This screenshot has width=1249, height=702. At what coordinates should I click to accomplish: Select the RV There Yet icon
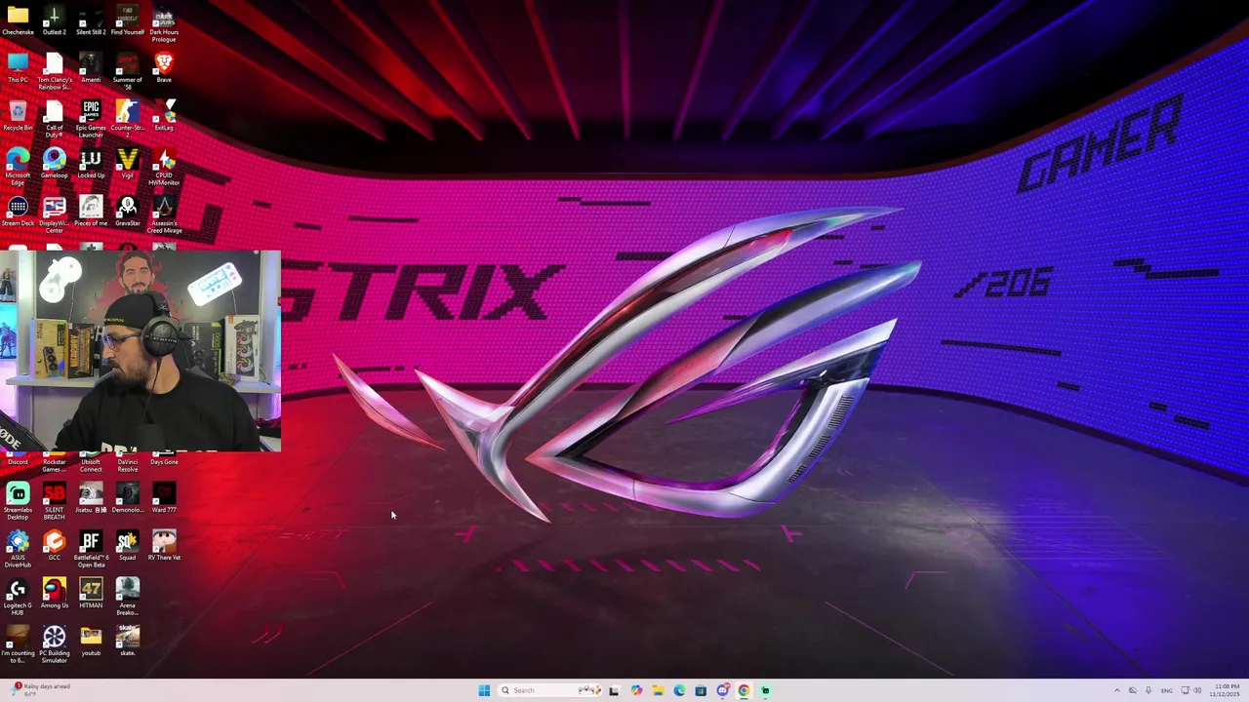click(164, 544)
